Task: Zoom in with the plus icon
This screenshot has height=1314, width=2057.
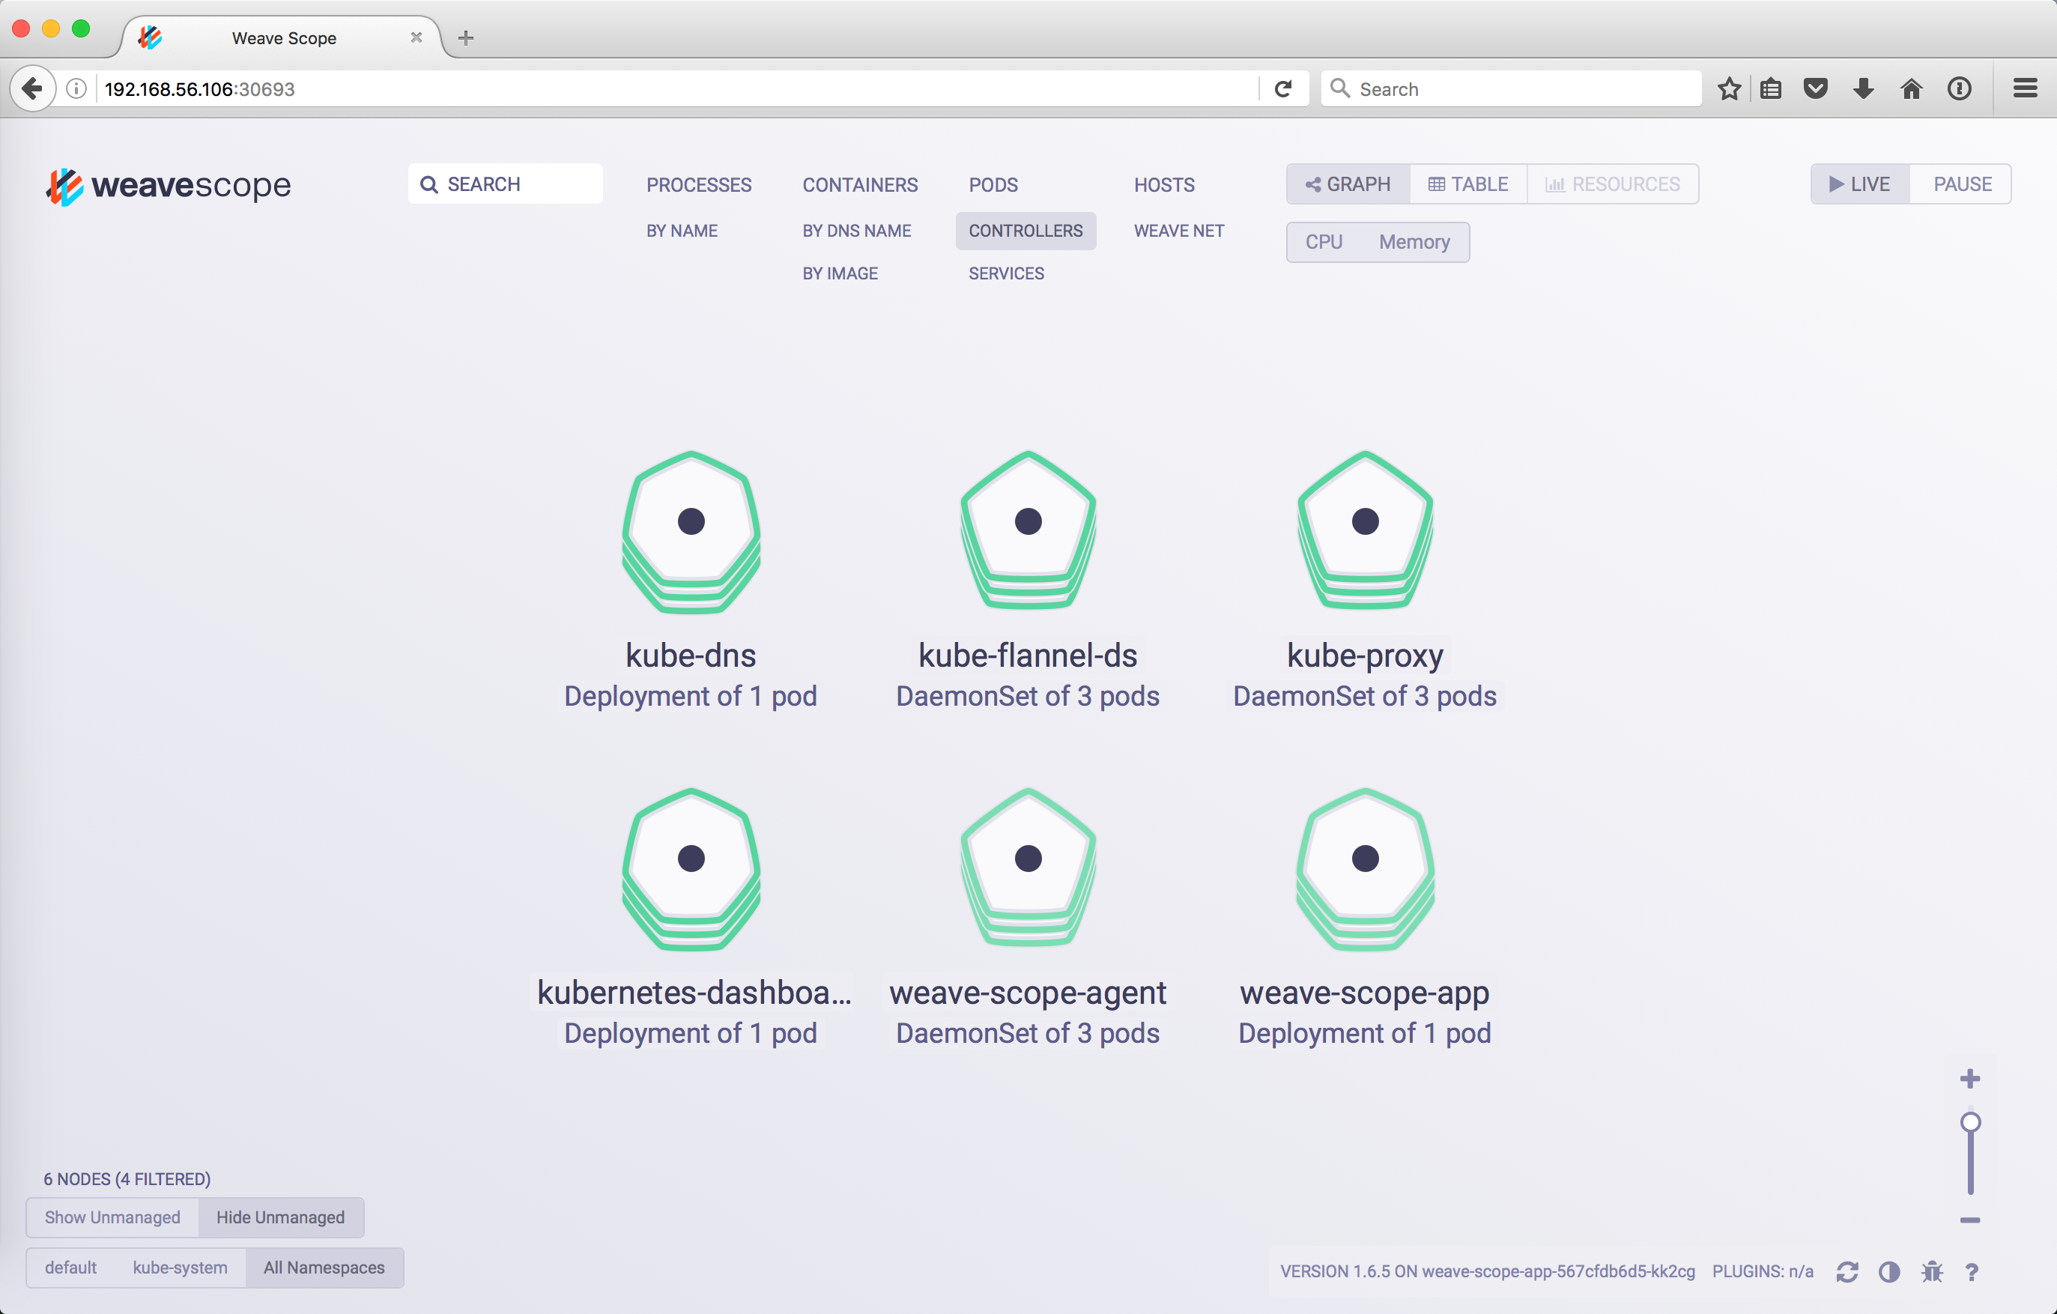Action: point(1969,1079)
